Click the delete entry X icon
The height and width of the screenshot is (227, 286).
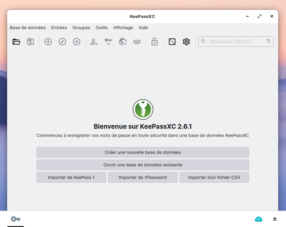(x=77, y=42)
